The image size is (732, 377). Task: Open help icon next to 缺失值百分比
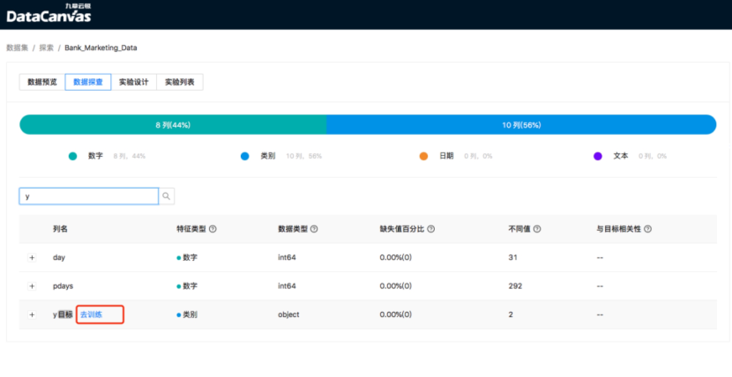431,229
